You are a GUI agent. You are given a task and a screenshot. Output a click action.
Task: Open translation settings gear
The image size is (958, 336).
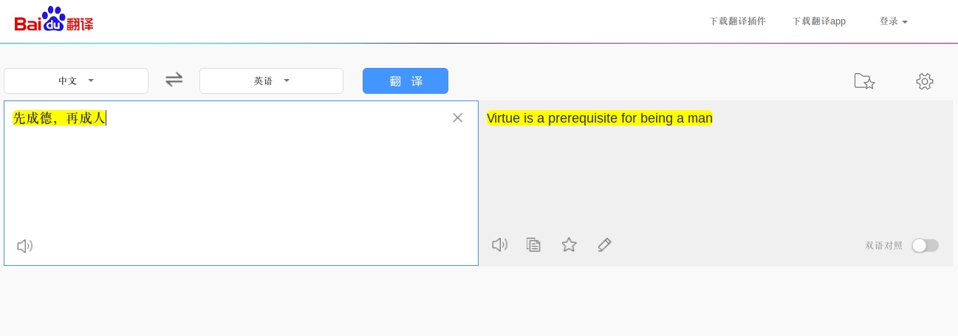pyautogui.click(x=925, y=81)
